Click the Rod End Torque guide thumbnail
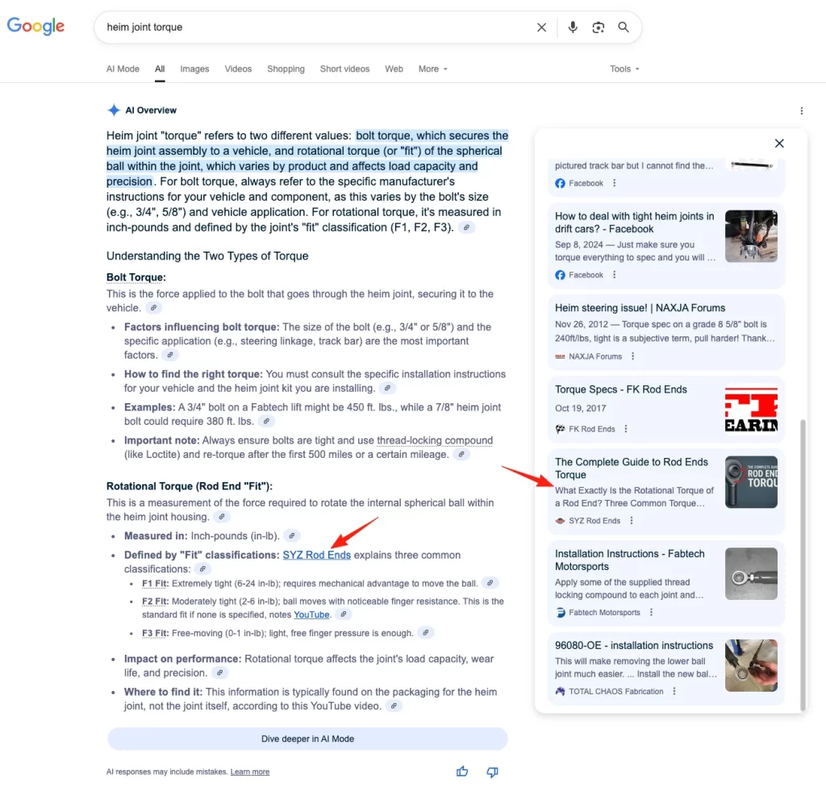 (x=751, y=482)
